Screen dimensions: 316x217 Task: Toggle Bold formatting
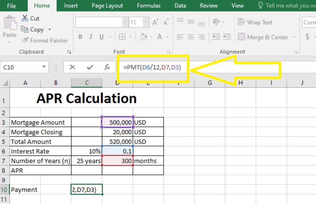click(x=80, y=37)
